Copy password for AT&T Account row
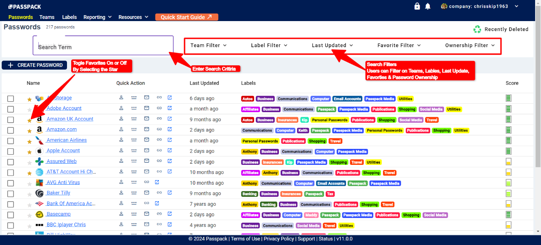Viewport: 541px width, 245px height. pyautogui.click(x=134, y=171)
